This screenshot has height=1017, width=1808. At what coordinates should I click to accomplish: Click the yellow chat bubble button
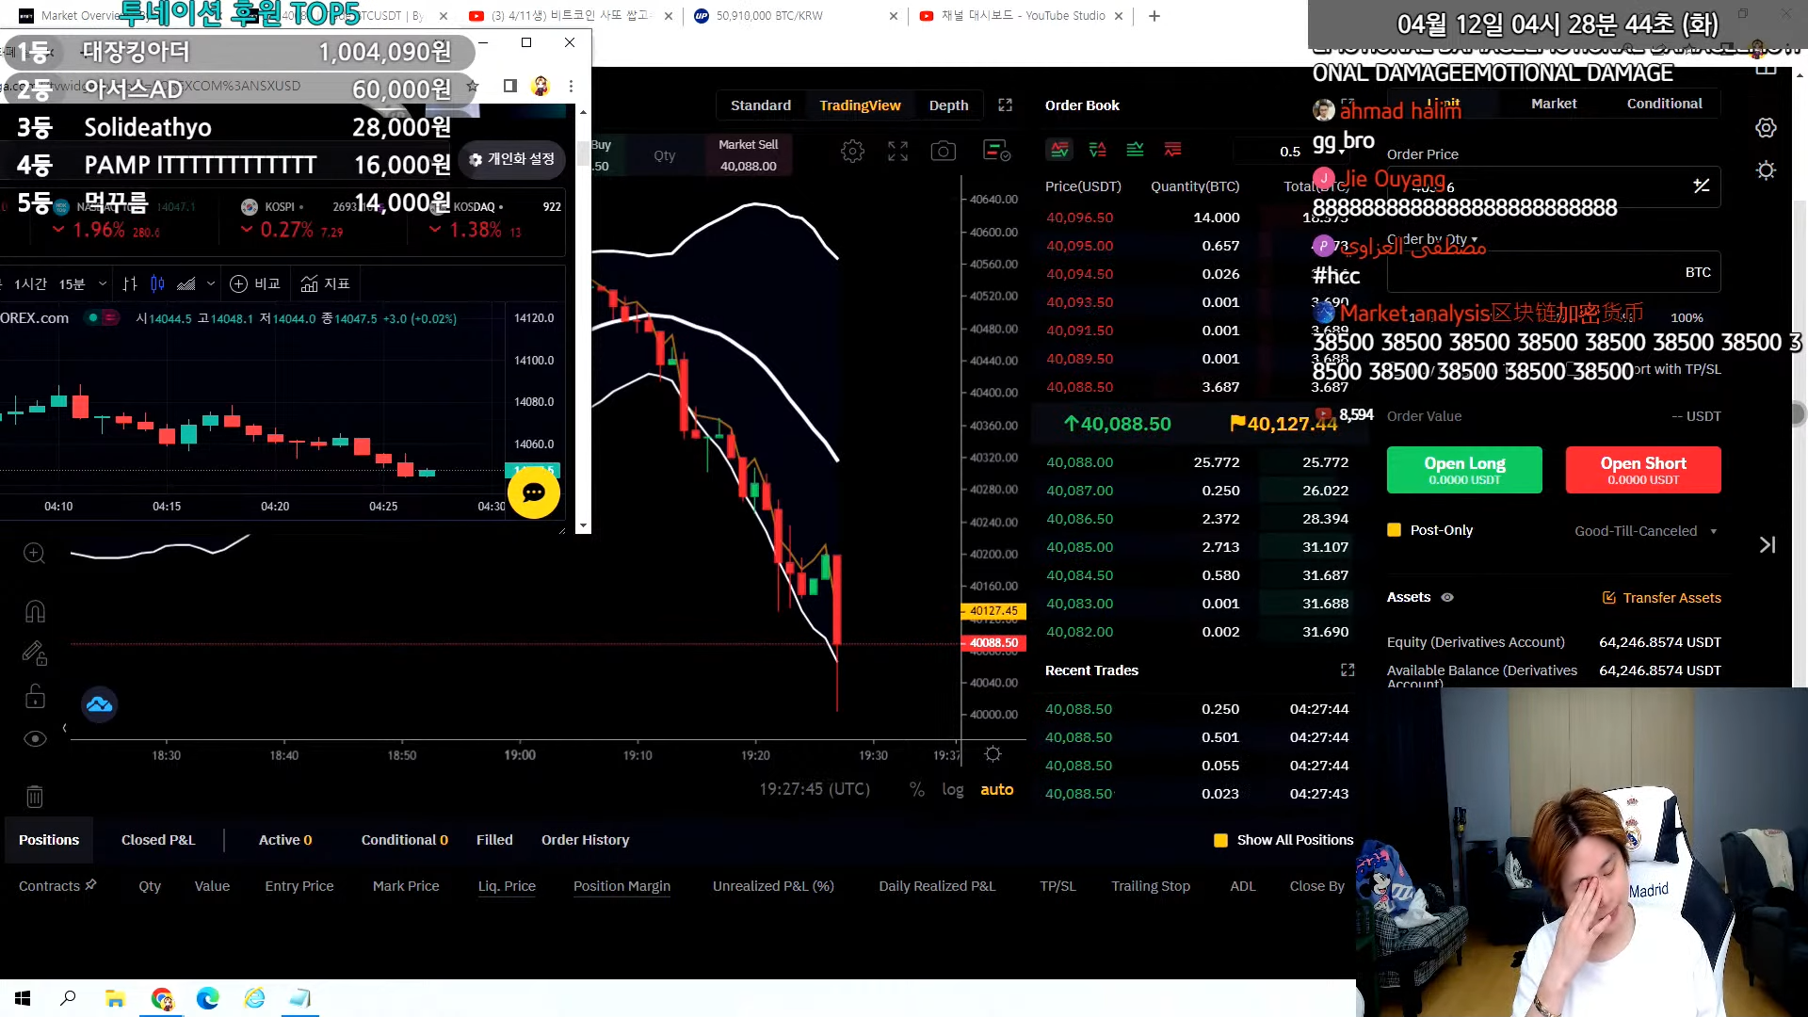534,492
